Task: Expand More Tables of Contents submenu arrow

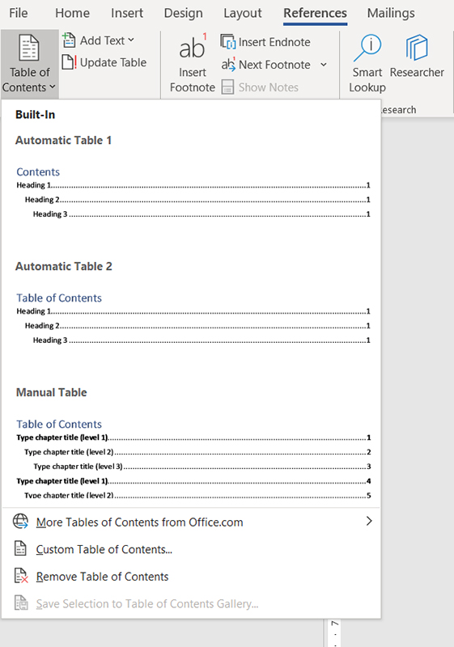Action: pos(369,521)
